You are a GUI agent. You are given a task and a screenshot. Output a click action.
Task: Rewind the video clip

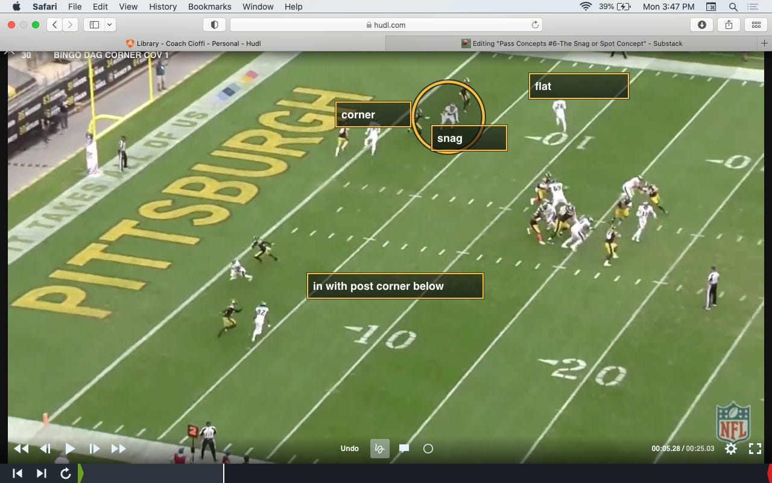coord(21,449)
